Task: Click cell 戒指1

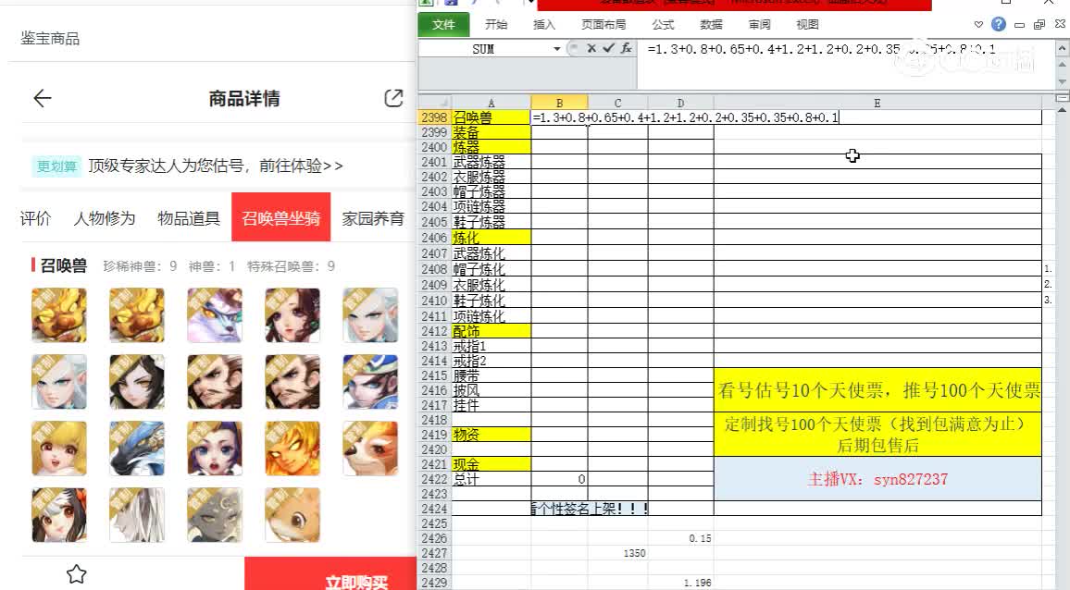Action: click(x=491, y=347)
